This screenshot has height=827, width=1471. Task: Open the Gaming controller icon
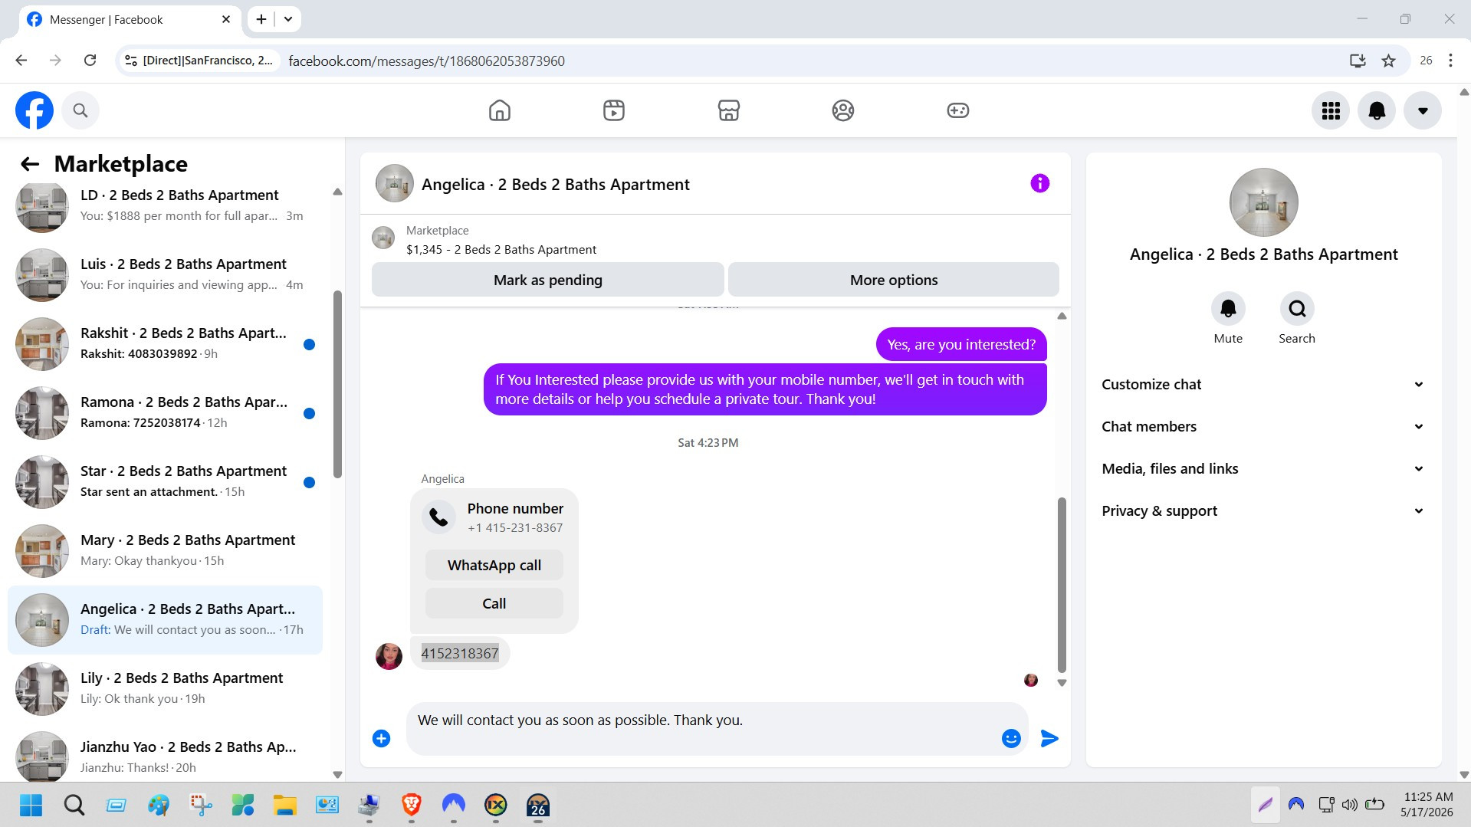(x=958, y=110)
